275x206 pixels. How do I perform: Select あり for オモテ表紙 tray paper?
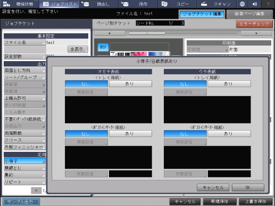(130, 83)
